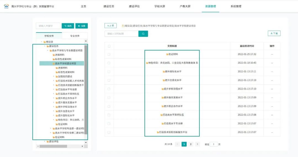Focus the document title search field
The height and width of the screenshot is (157, 298).
point(121,34)
